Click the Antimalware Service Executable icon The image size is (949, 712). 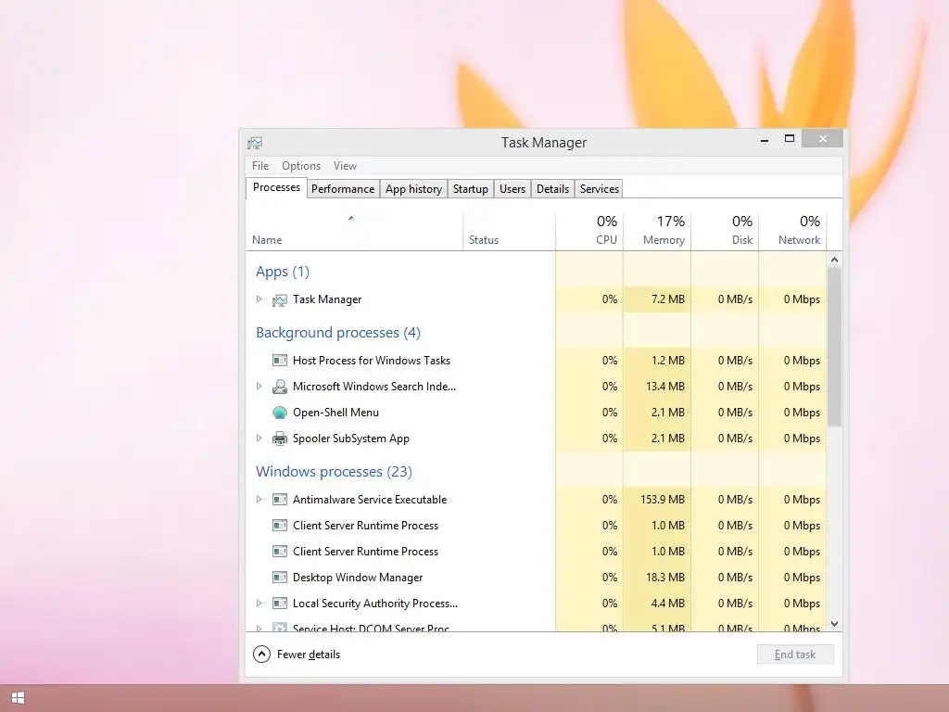pos(280,500)
